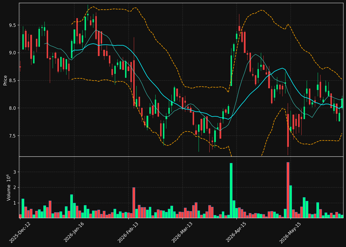Click the 2025-Dec-12 date label
Viewport: 346px width, 247px height.
20,232
